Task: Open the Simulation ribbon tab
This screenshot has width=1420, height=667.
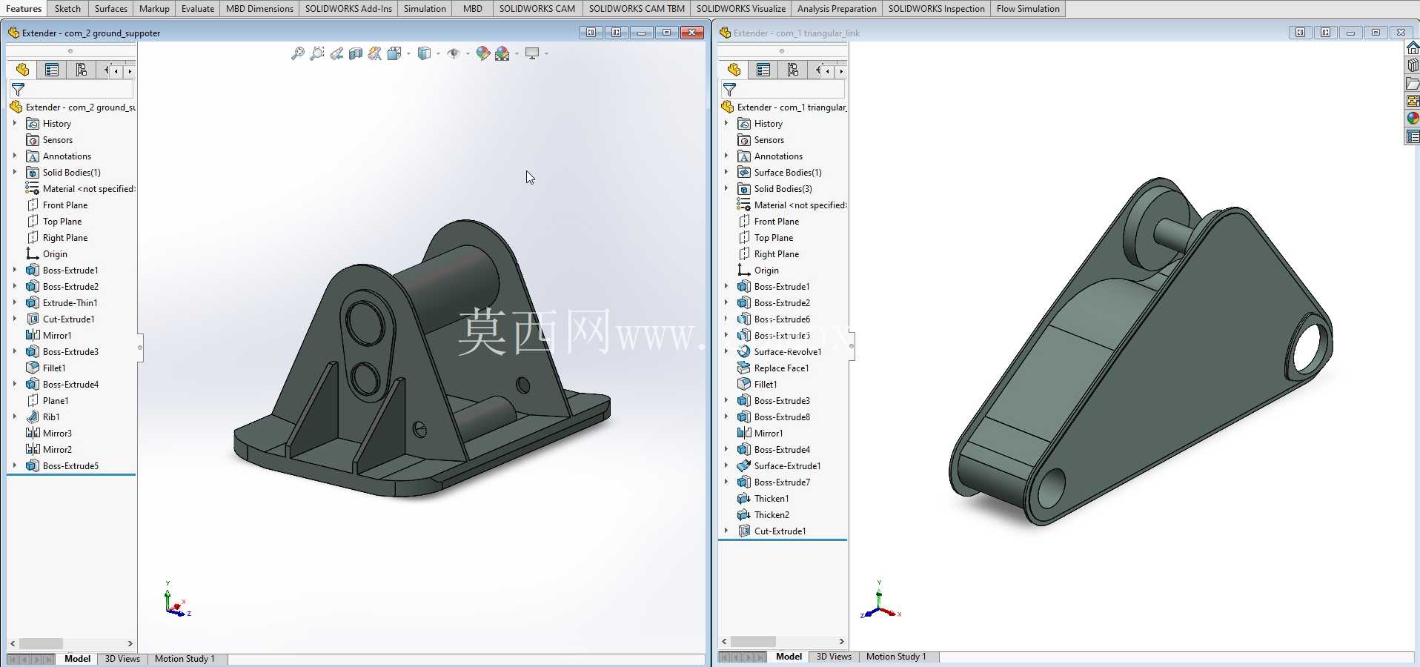Action: click(425, 9)
